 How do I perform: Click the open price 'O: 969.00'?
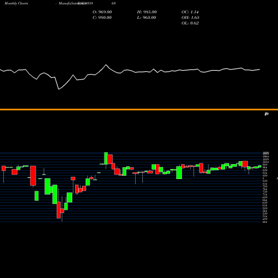[102, 12]
